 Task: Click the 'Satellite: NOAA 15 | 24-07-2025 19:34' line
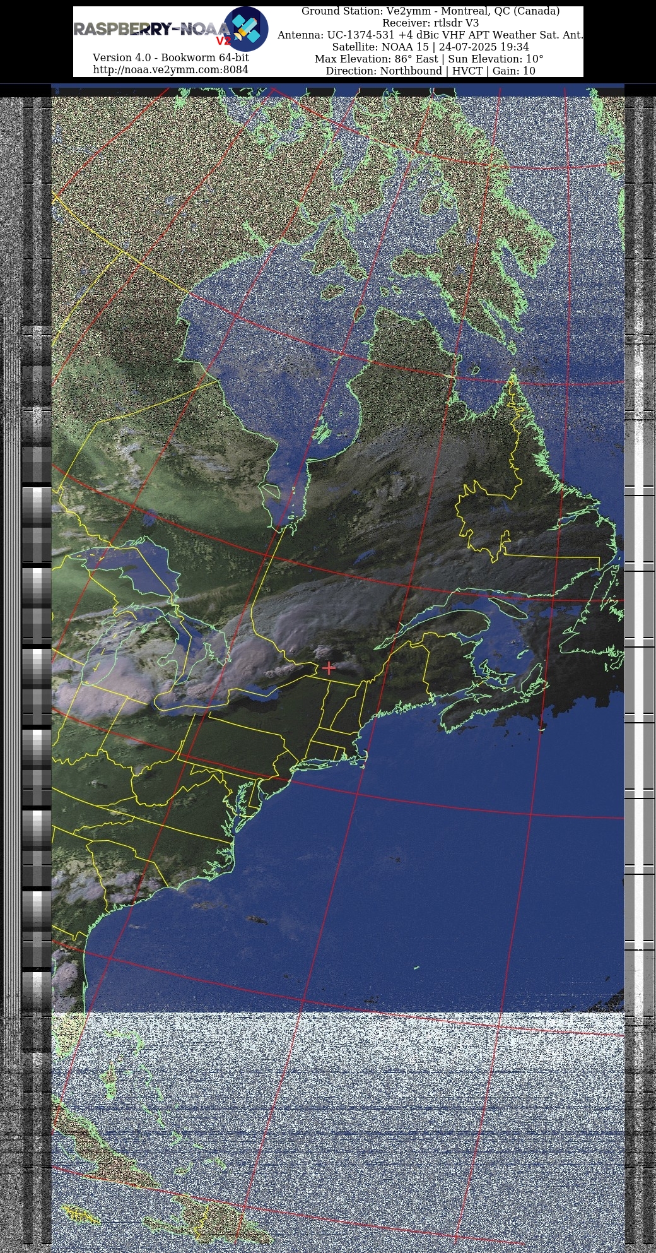point(430,47)
